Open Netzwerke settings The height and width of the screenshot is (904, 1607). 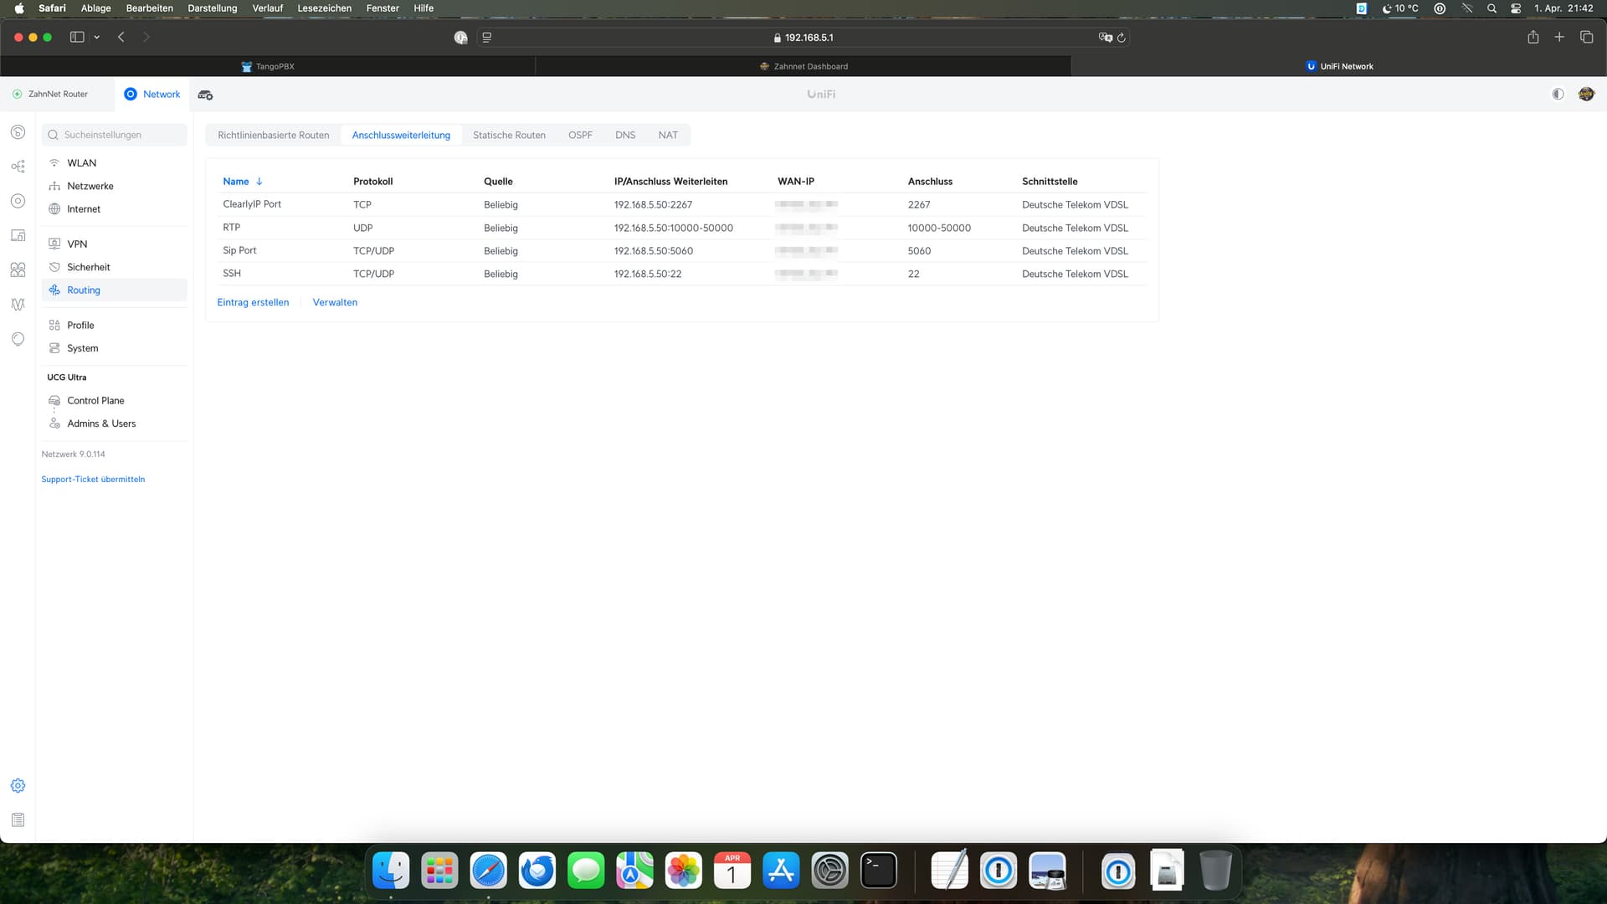115,186
